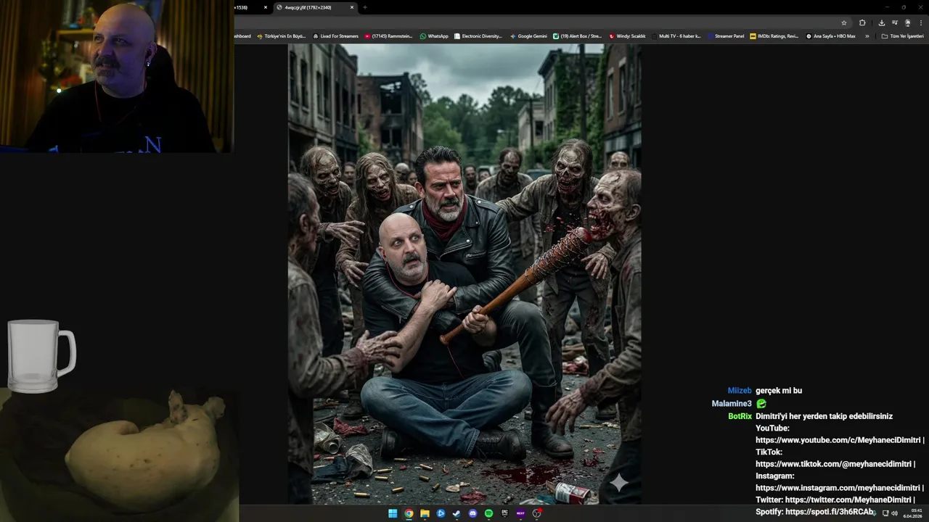Image resolution: width=929 pixels, height=522 pixels.
Task: Open the Windows Start menu
Action: click(x=393, y=513)
